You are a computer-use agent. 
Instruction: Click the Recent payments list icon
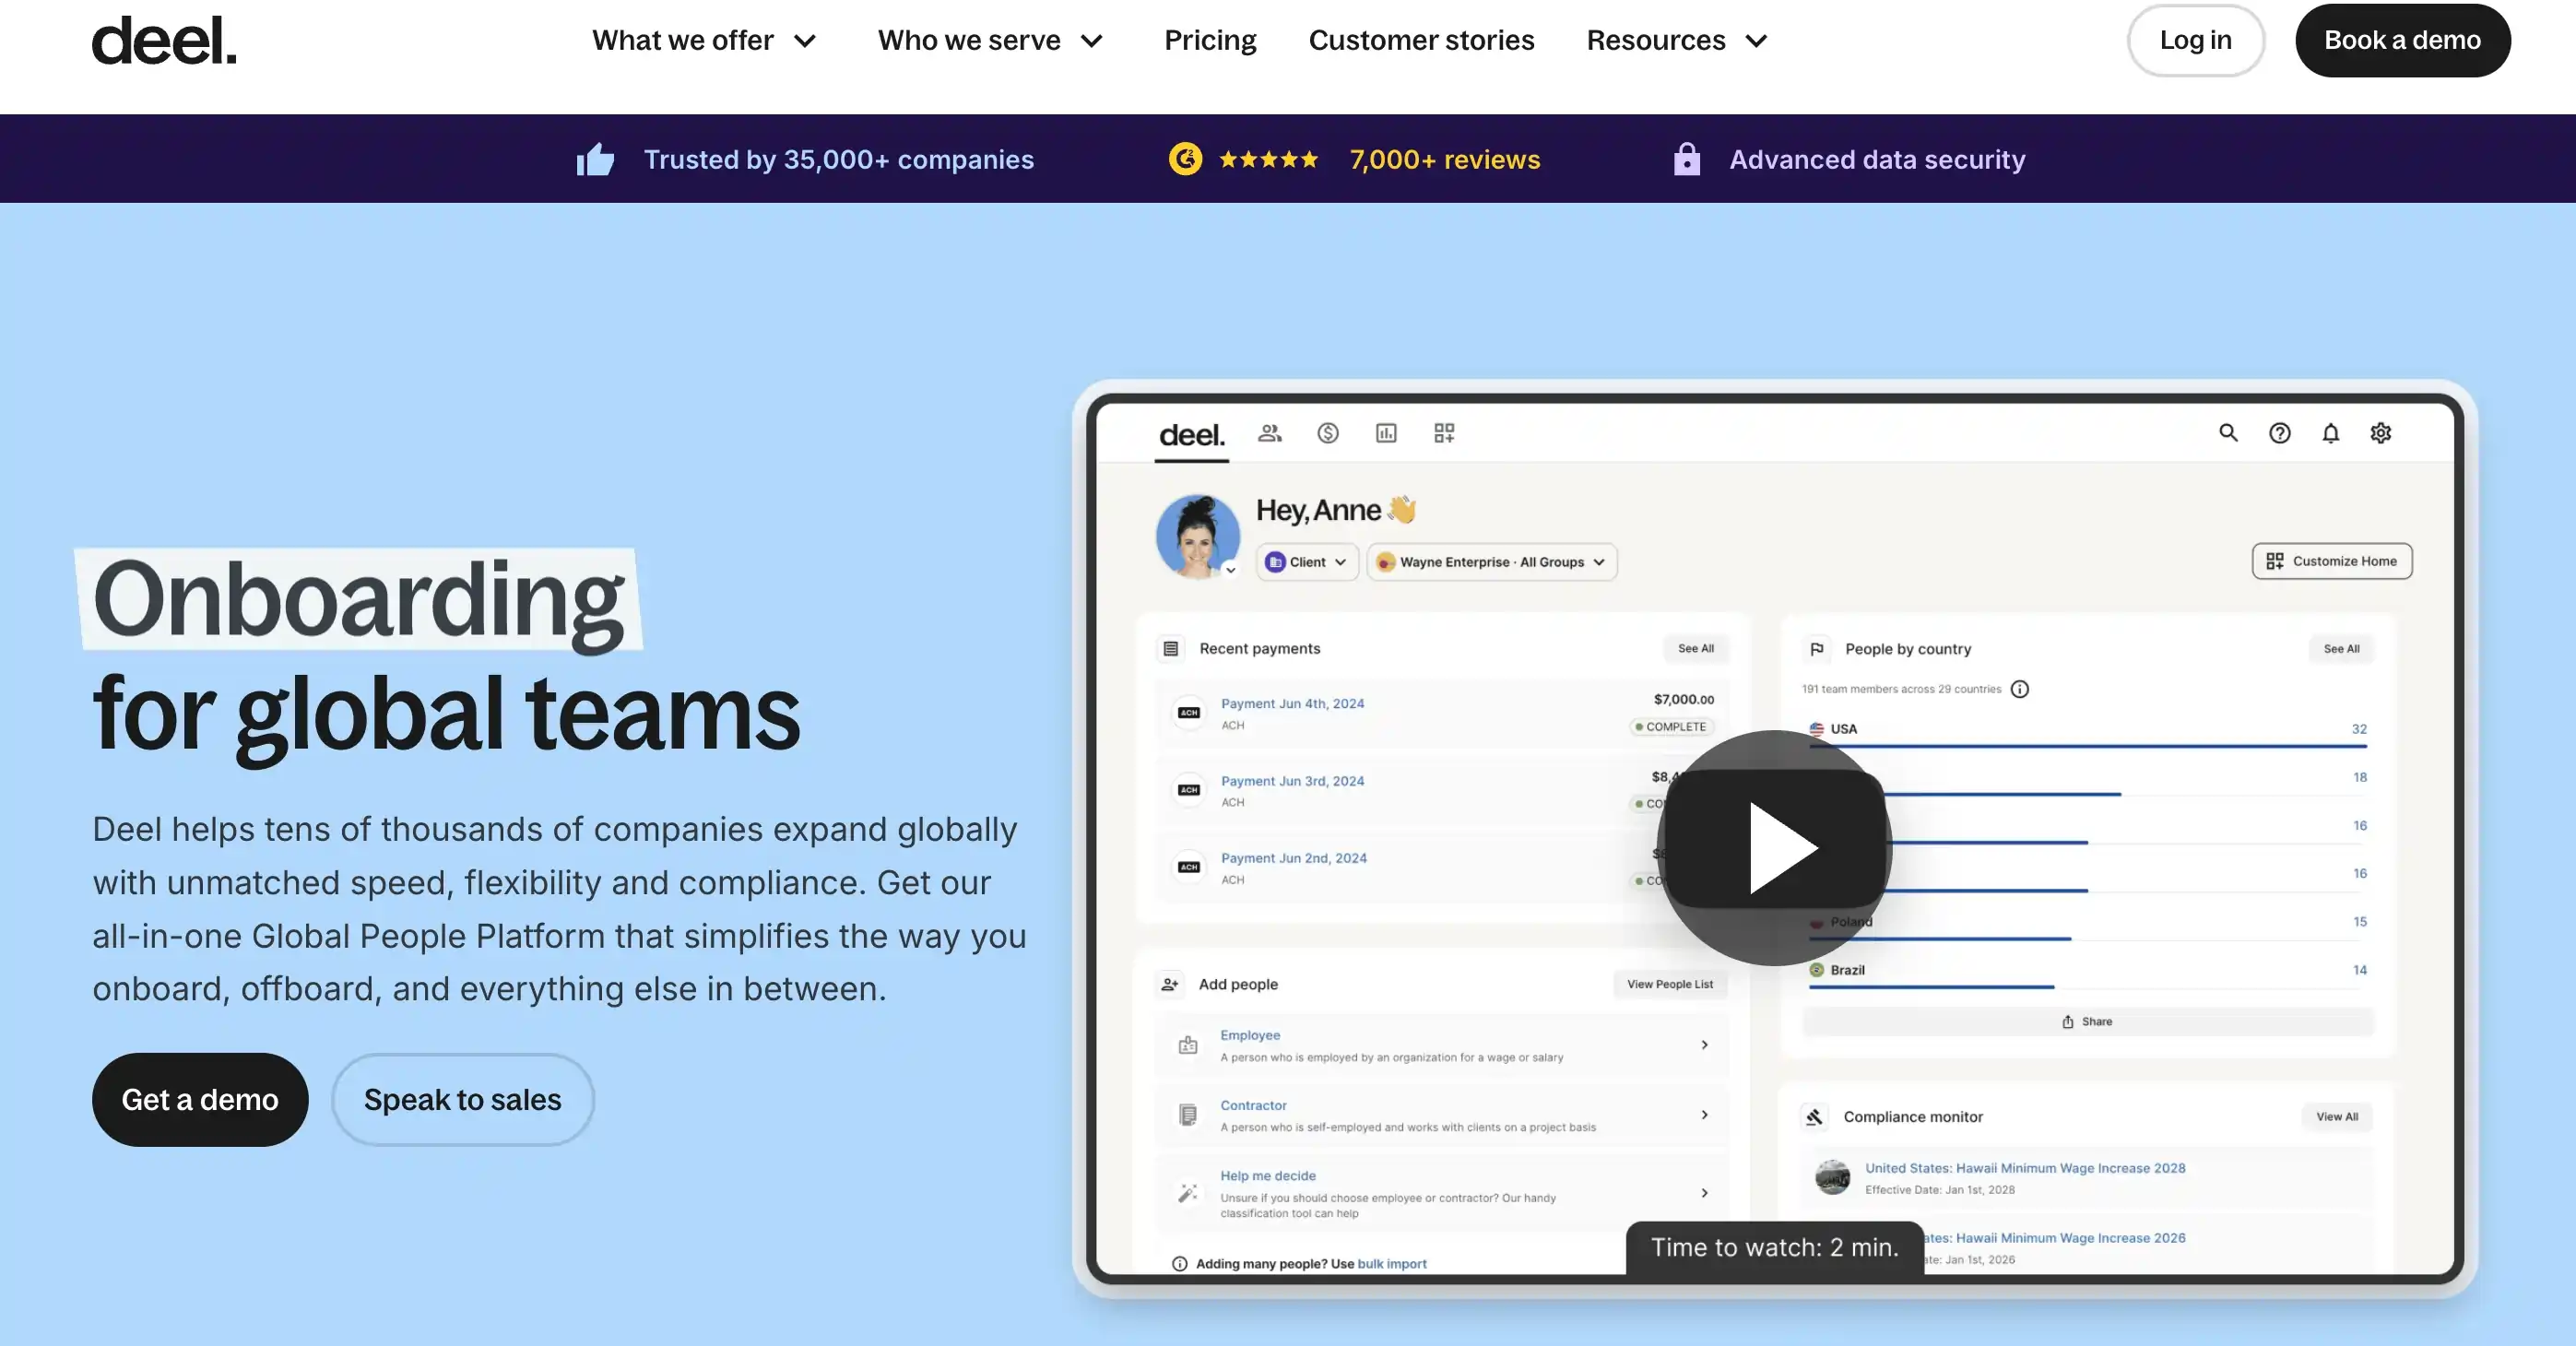1171,649
